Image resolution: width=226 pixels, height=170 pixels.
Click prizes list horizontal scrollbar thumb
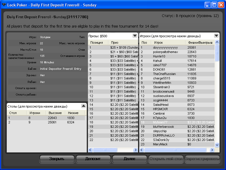[105, 150]
